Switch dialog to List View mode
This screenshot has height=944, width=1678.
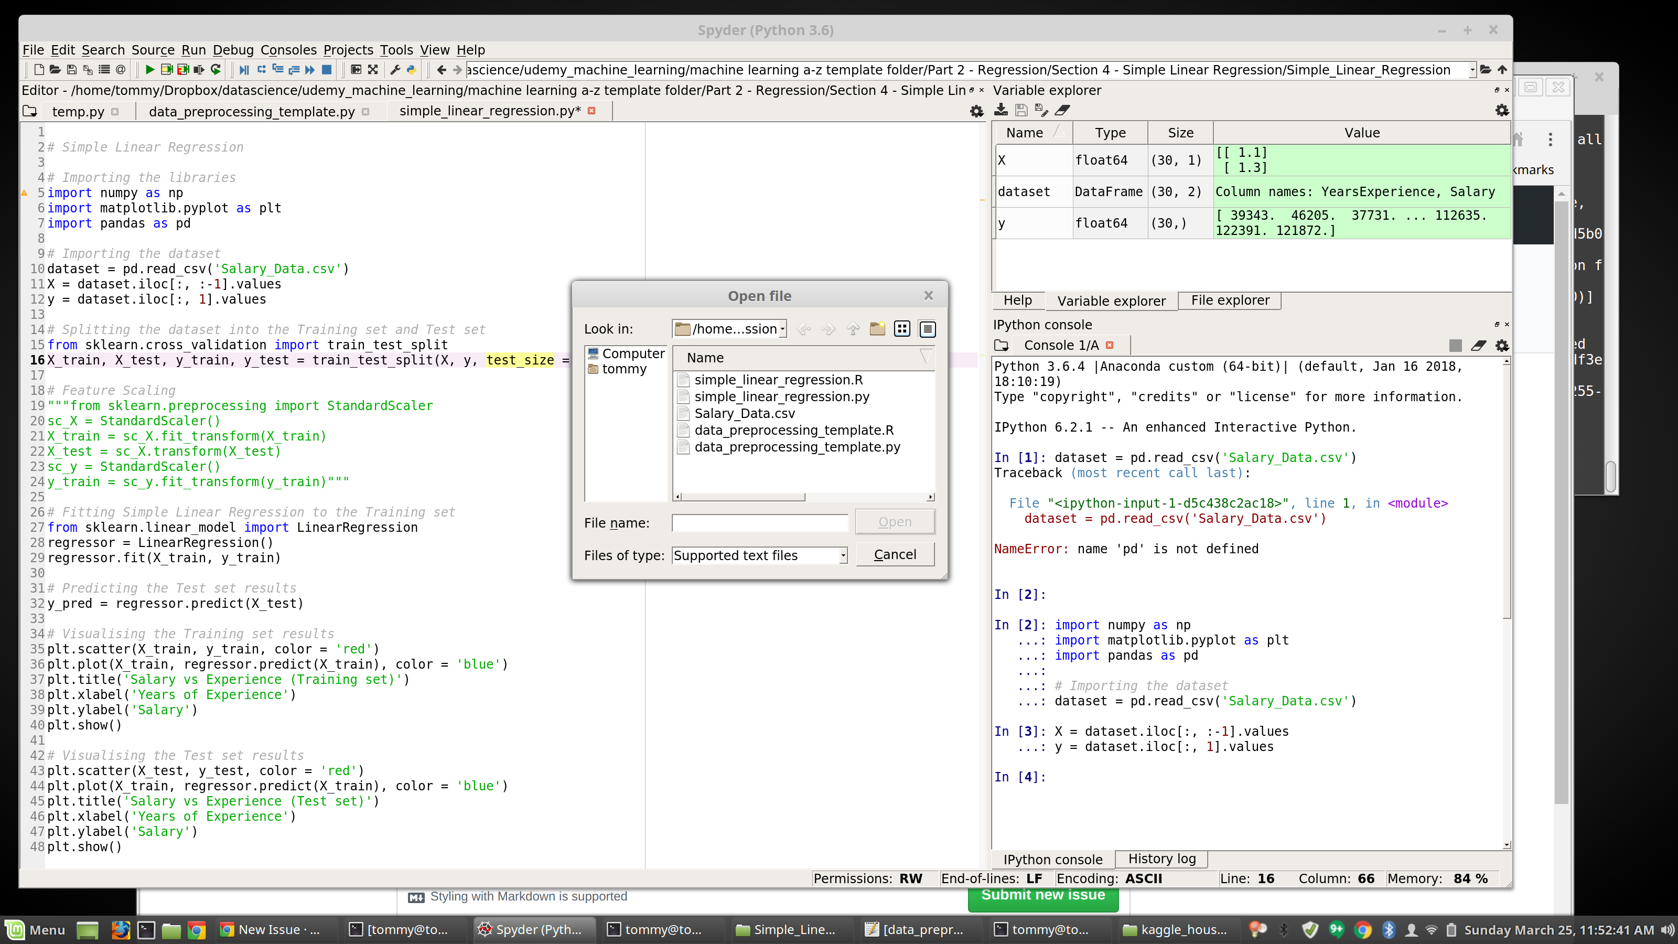pyautogui.click(x=902, y=329)
